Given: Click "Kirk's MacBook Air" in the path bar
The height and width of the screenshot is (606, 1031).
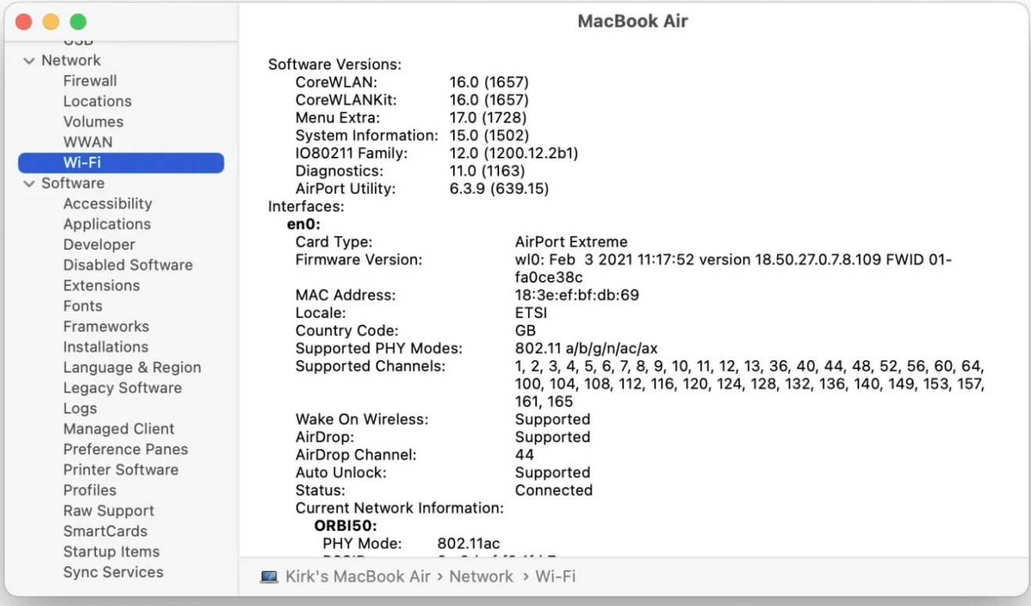Looking at the screenshot, I should click(358, 577).
